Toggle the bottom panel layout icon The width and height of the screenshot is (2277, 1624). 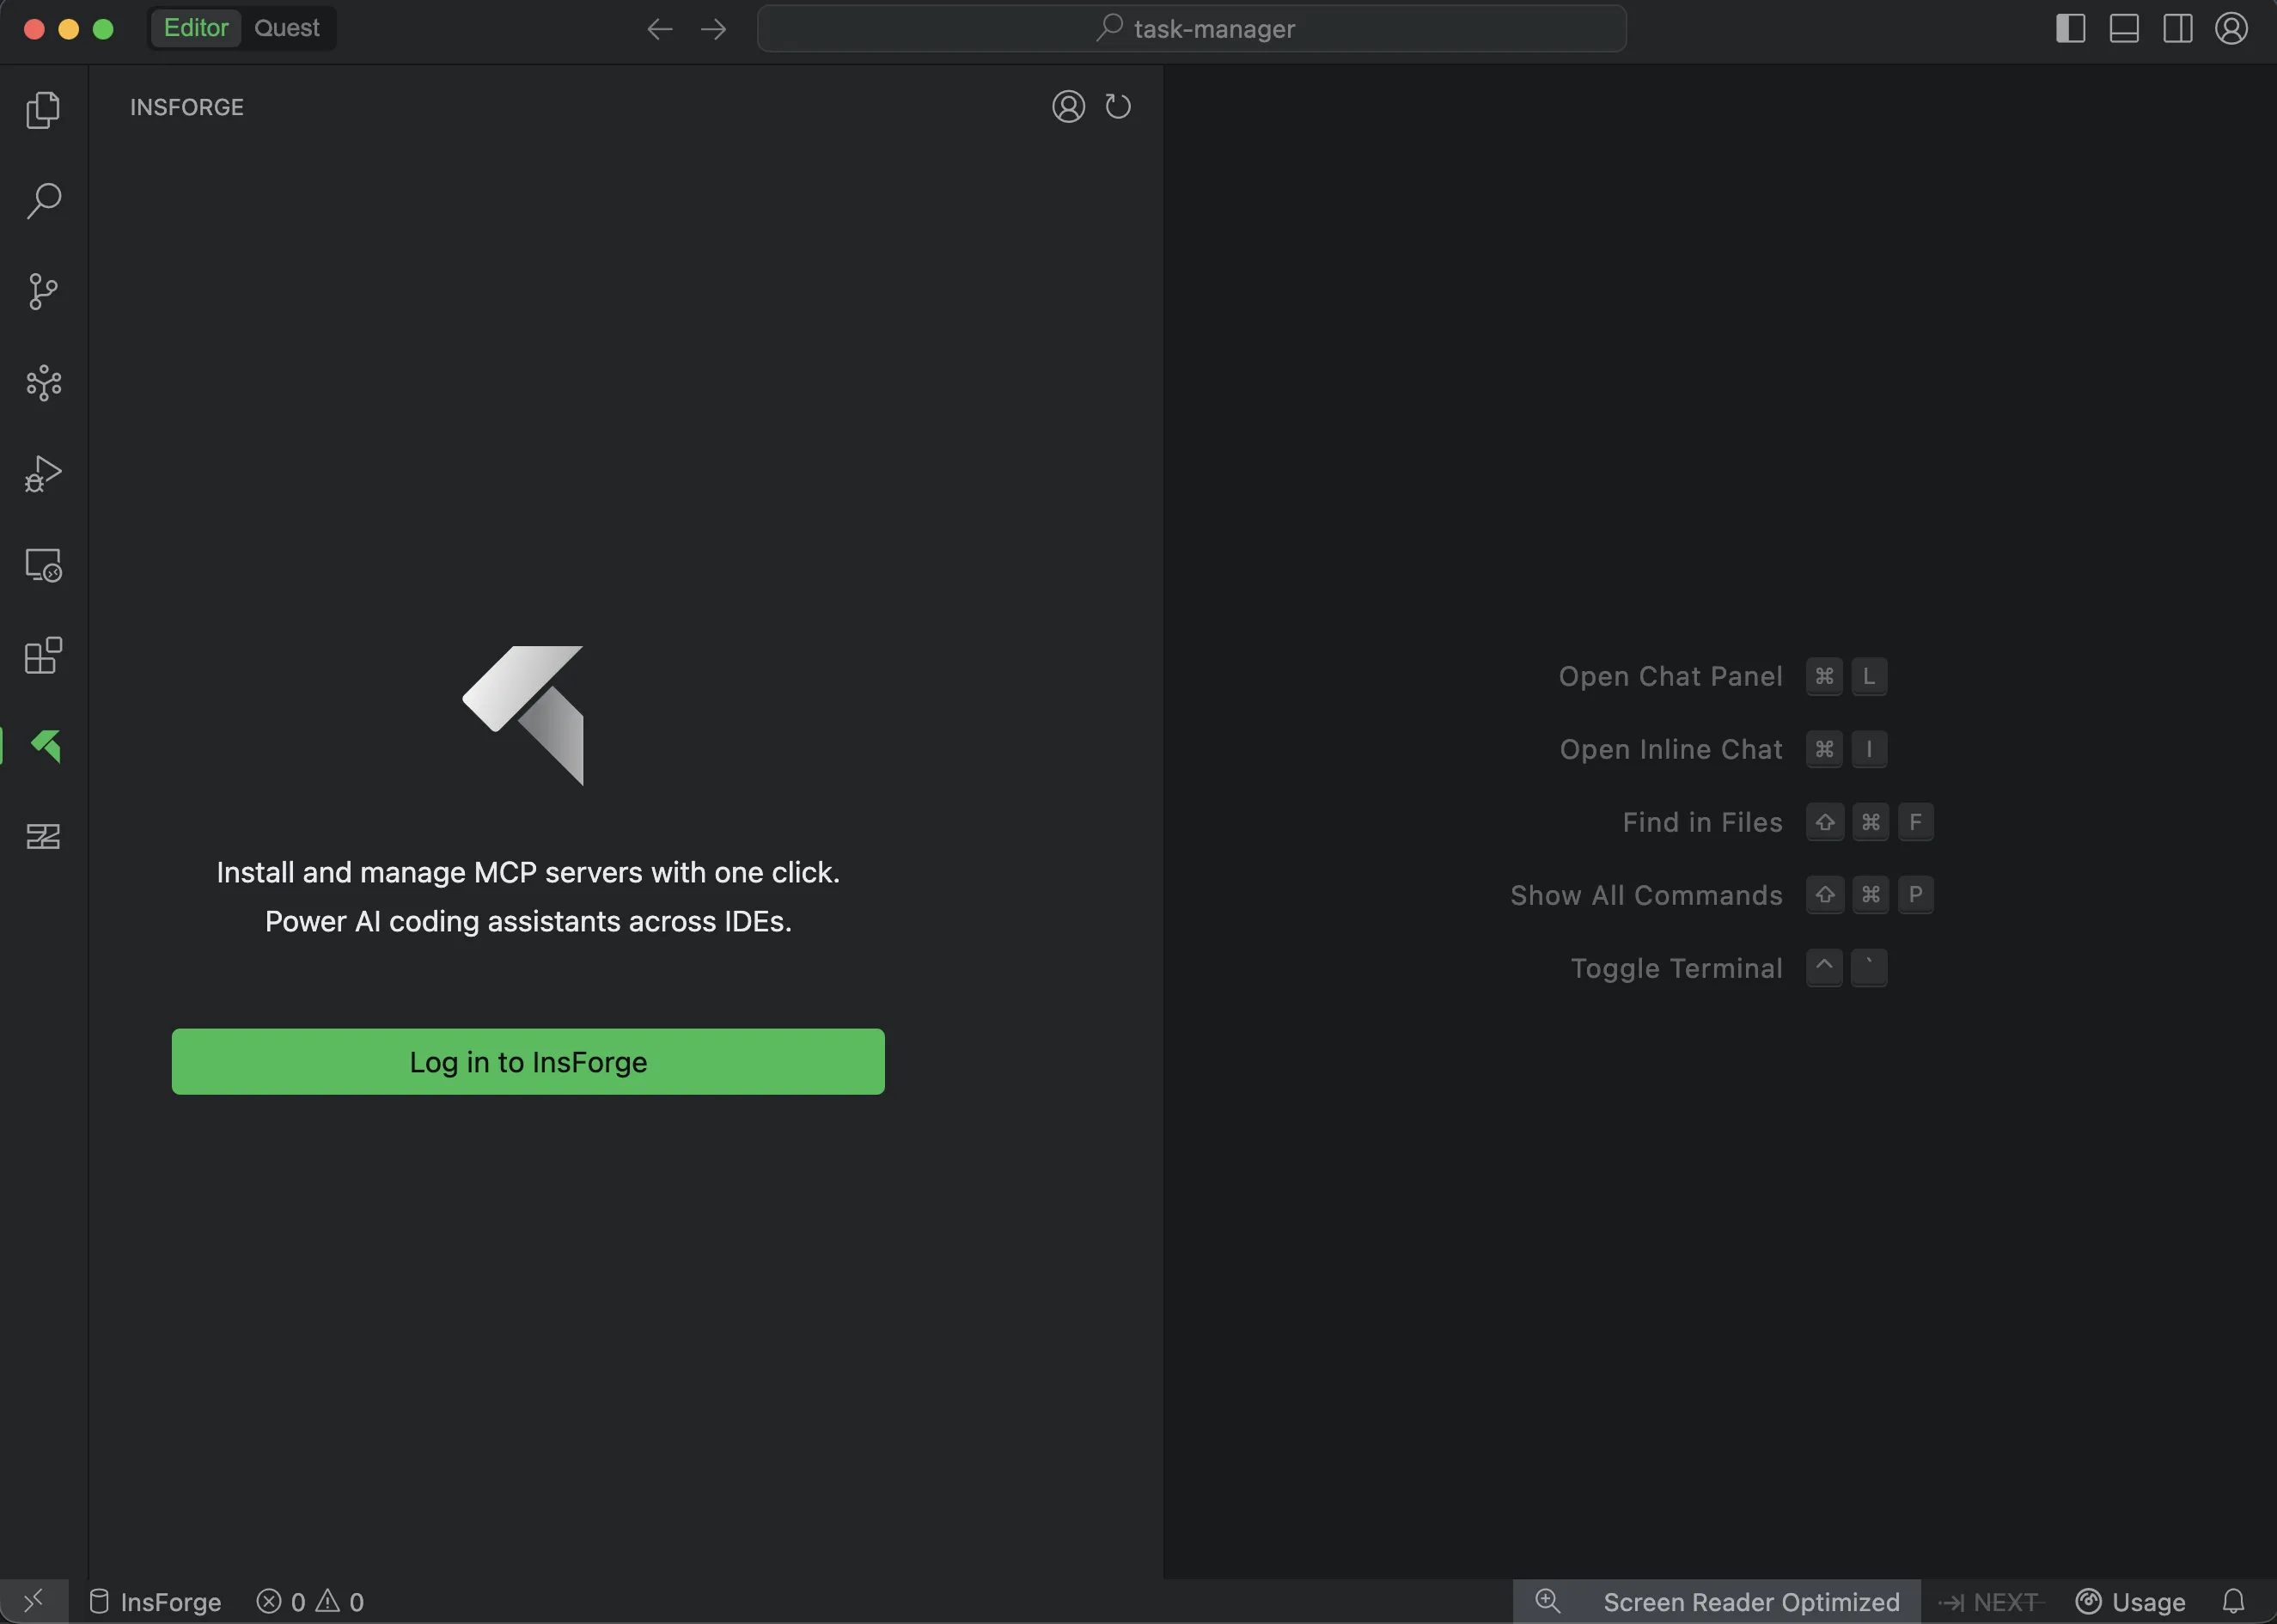2124,28
